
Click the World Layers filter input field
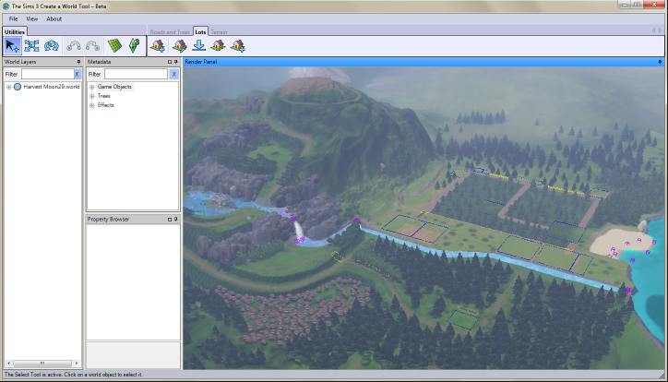pyautogui.click(x=48, y=74)
